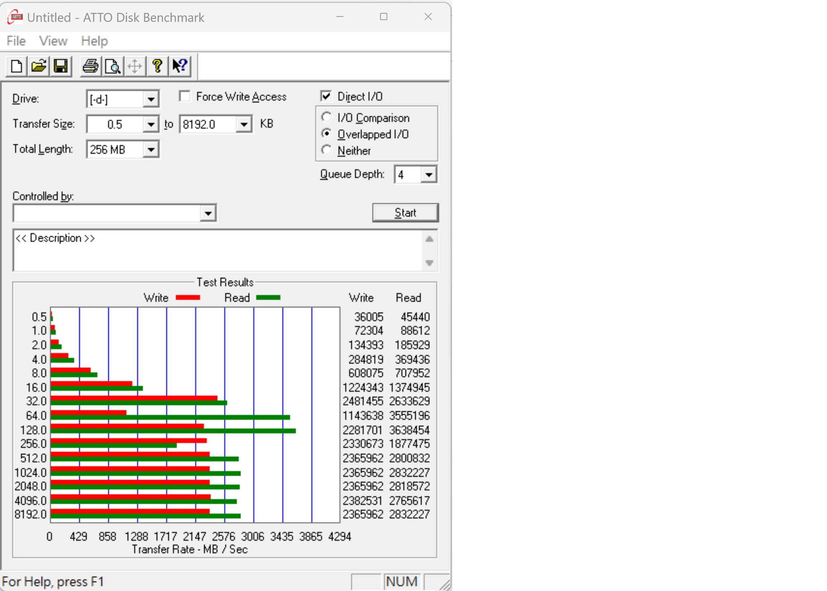Click the read value 3555196
Viewport: 827px width, 591px height.
click(409, 416)
